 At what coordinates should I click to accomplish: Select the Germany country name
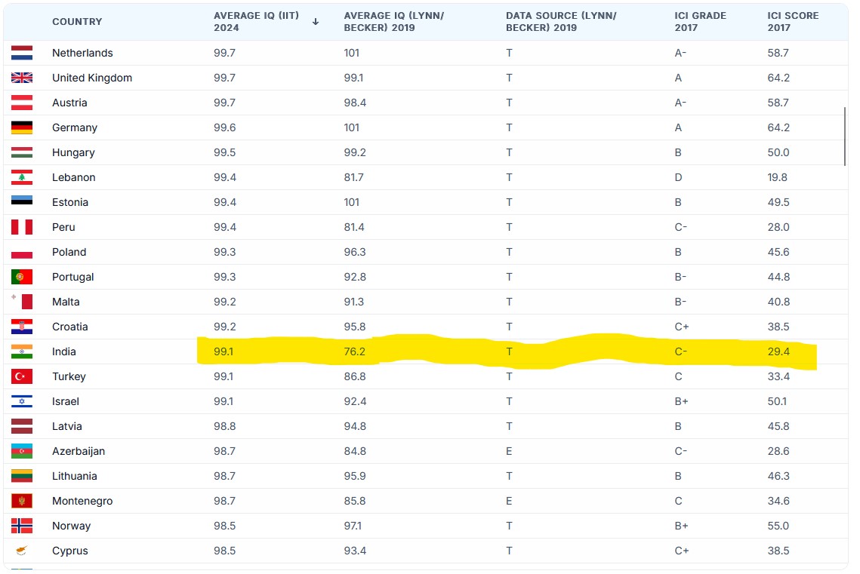[x=75, y=127]
